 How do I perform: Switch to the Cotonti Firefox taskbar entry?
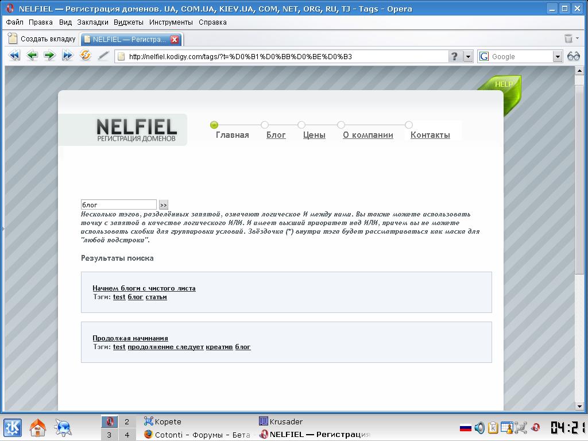[x=198, y=435]
